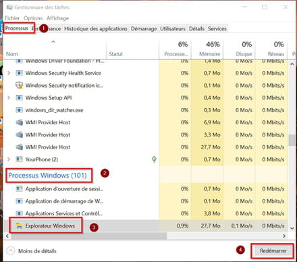The width and height of the screenshot is (297, 262).
Task: Click the icon of WMI Provider Host 27,7 Mo
Action: tap(19, 147)
